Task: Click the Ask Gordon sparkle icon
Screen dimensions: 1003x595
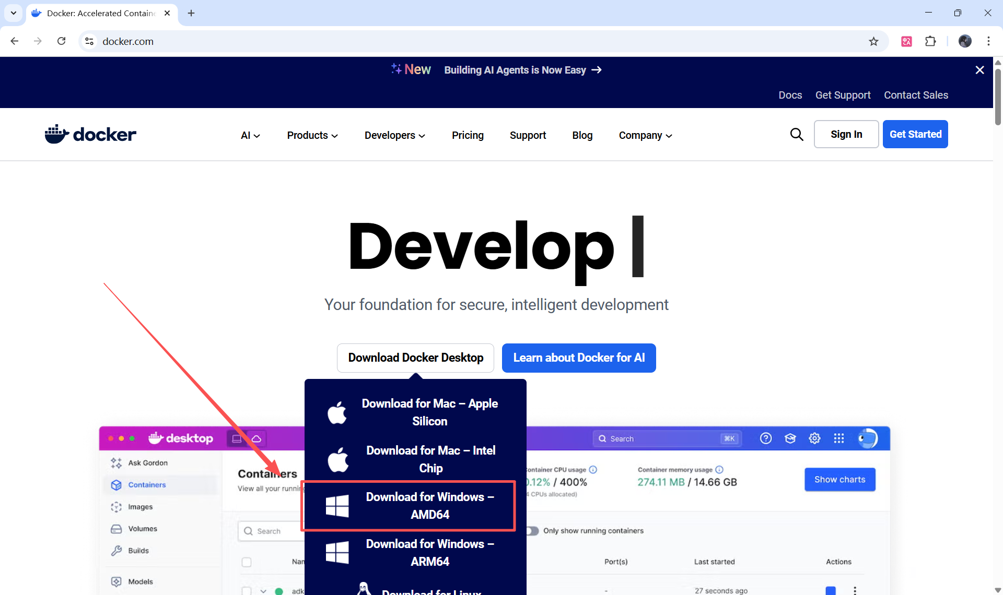Action: tap(116, 463)
